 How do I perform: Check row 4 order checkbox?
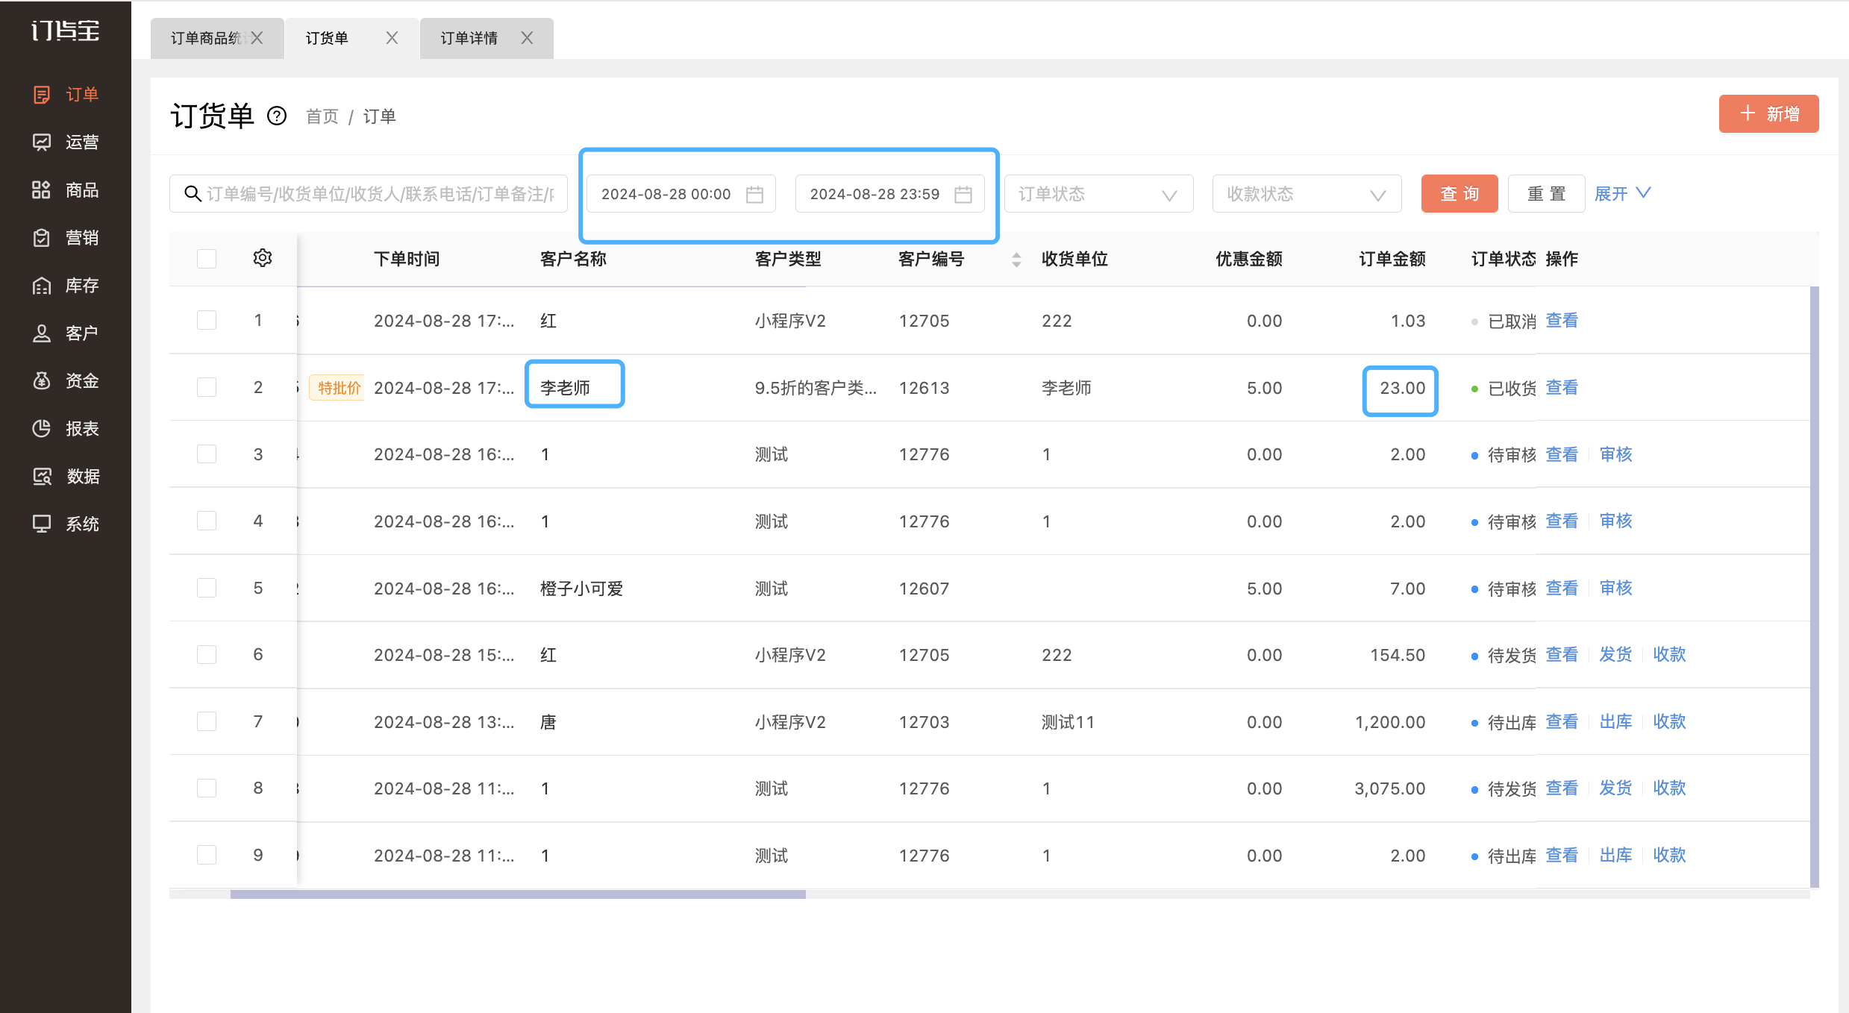click(207, 521)
